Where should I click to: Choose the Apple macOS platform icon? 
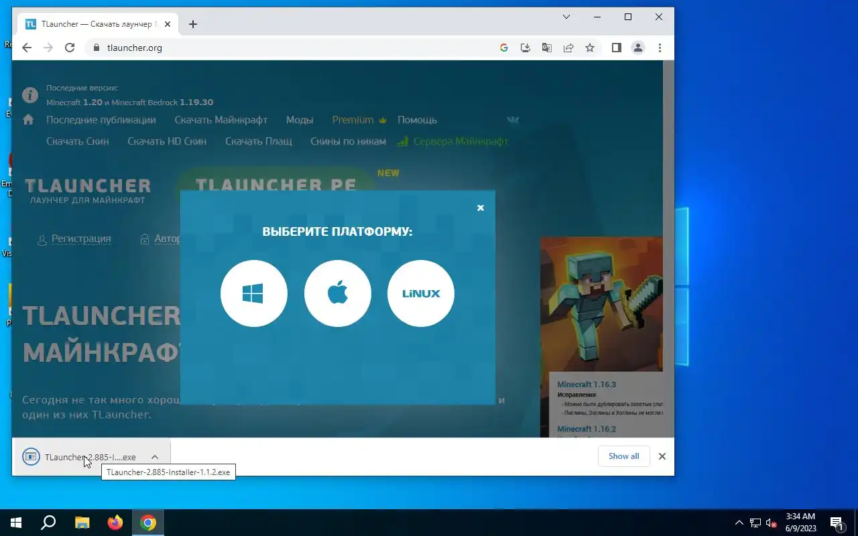click(338, 293)
